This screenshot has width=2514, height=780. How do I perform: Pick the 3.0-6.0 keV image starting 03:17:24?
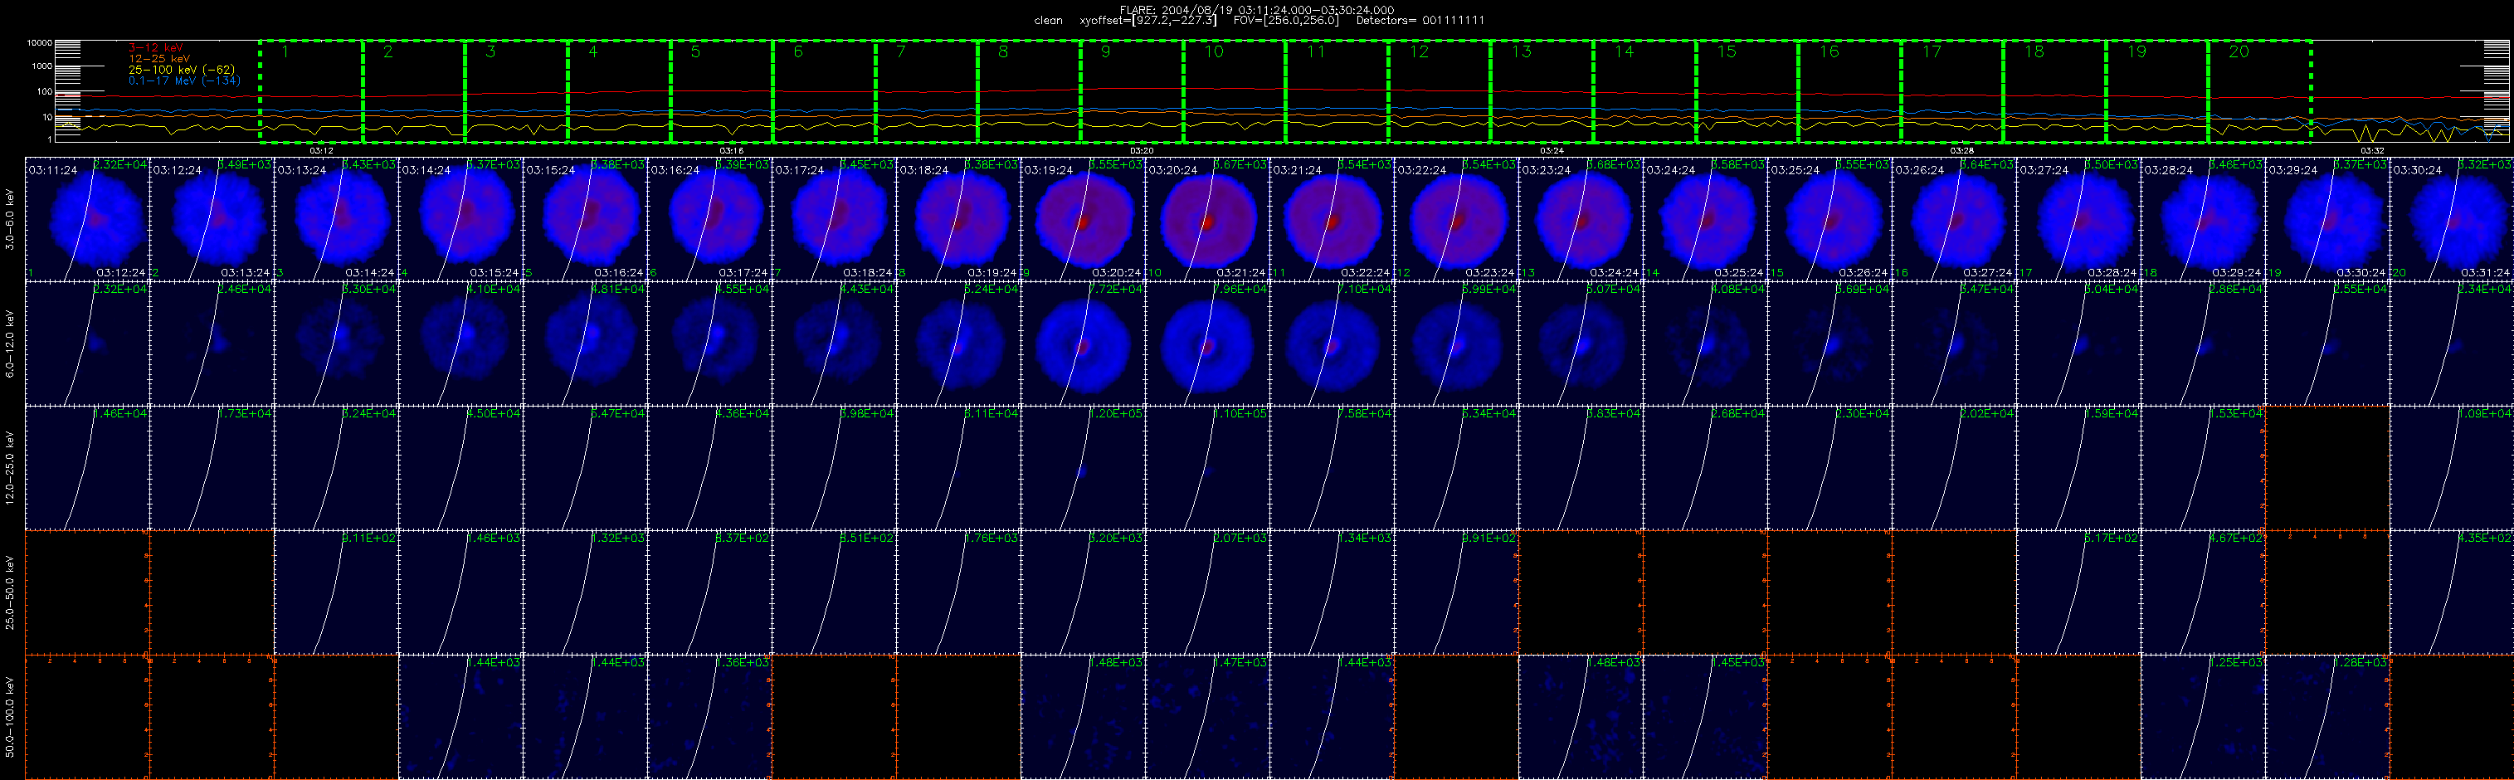pos(835,219)
